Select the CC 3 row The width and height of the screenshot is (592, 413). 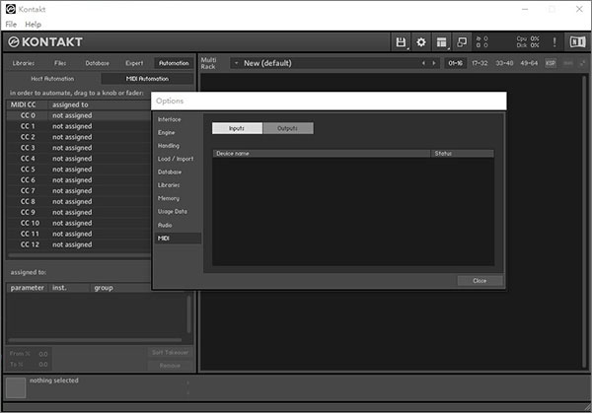click(x=79, y=148)
